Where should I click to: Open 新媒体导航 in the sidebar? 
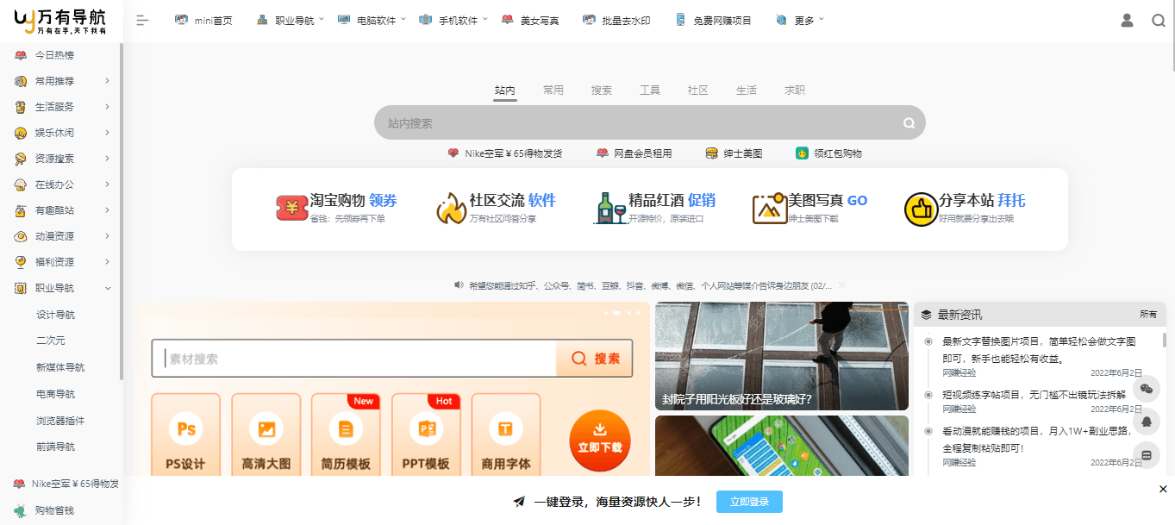point(60,367)
